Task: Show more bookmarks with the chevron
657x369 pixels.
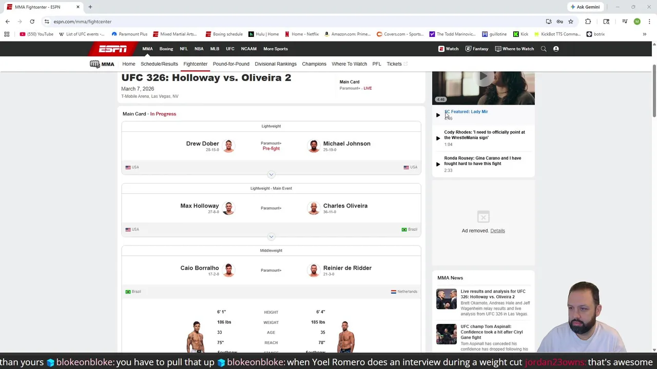Action: click(x=645, y=34)
